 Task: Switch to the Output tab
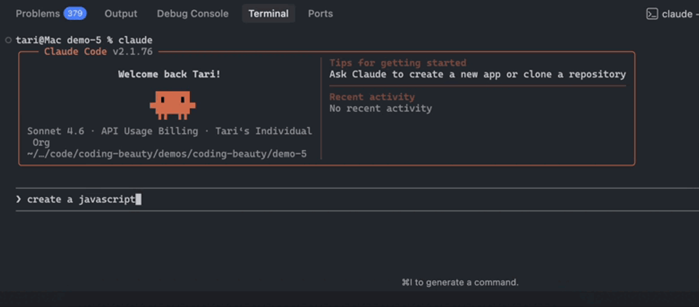[121, 13]
